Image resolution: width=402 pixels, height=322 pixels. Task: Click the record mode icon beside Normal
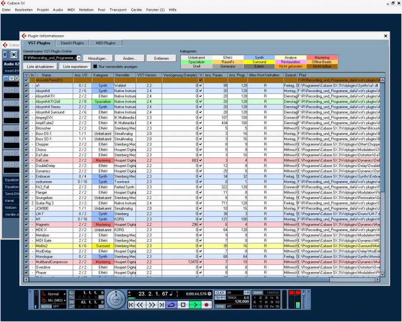pos(44,294)
